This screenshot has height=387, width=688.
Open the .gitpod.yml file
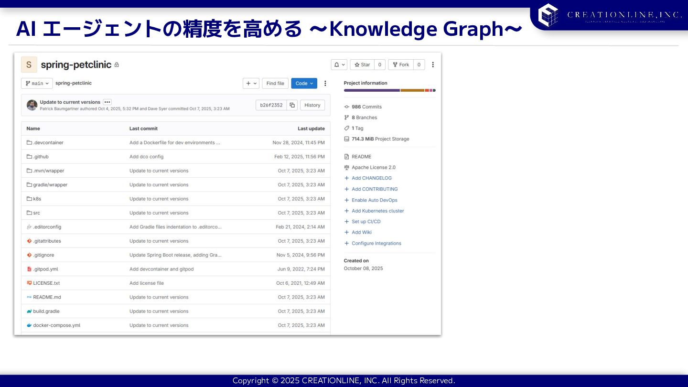46,269
